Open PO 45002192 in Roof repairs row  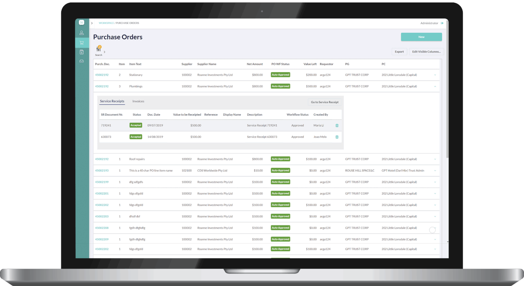102,159
